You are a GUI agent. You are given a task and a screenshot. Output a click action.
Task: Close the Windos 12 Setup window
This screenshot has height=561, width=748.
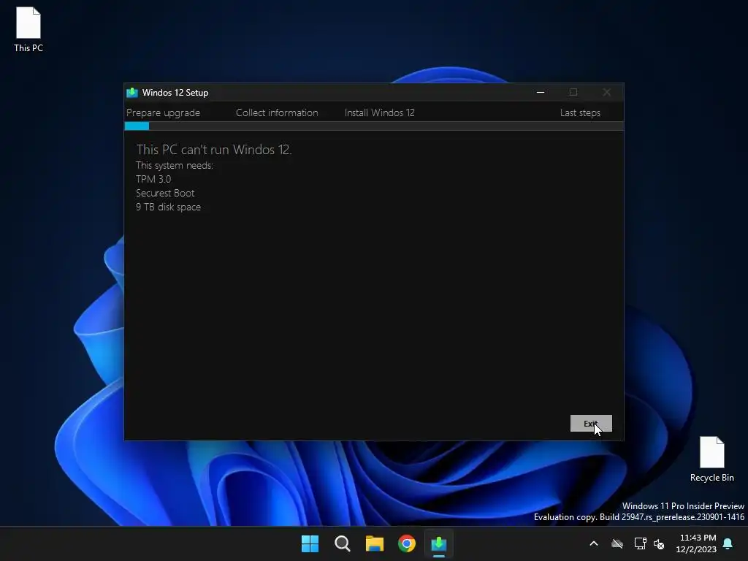click(606, 92)
